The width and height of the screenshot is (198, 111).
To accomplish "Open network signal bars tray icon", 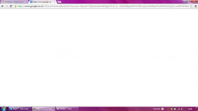I will point(178,109).
